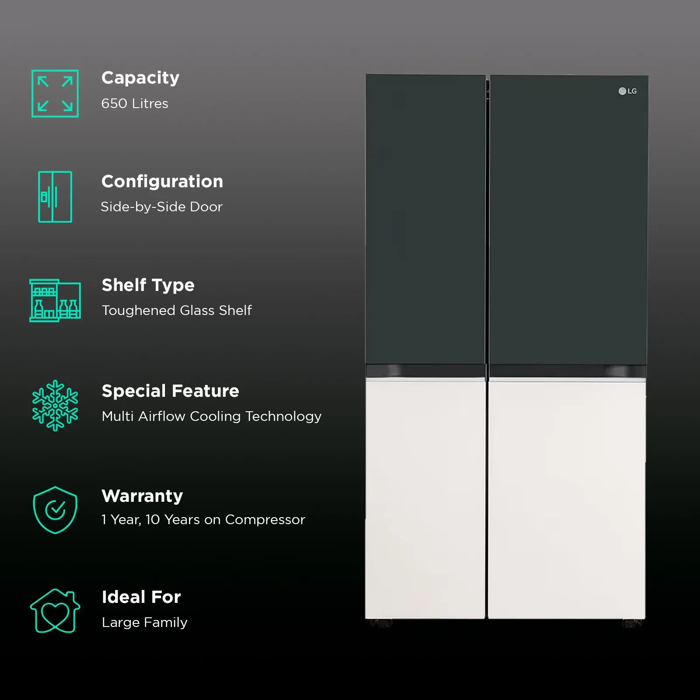This screenshot has width=700, height=700.
Task: Select the lower right beige door panel
Action: coord(567,499)
